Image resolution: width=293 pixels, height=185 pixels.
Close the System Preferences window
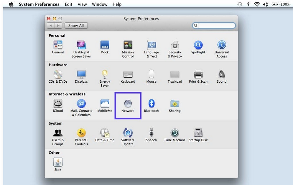pyautogui.click(x=49, y=19)
